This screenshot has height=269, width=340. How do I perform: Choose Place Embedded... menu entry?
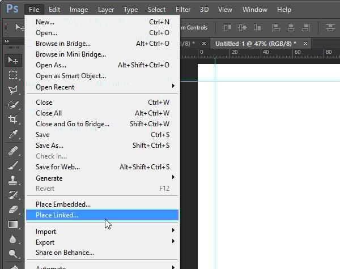click(x=102, y=204)
